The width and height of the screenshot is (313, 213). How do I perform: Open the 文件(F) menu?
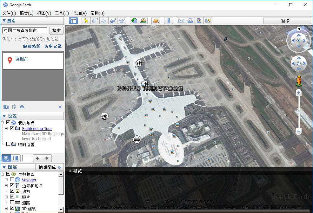(9, 13)
